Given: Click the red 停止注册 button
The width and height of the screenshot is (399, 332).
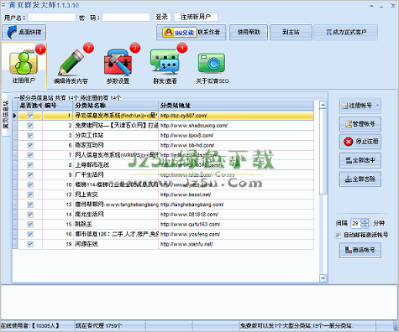Looking at the screenshot, I should pos(360,142).
